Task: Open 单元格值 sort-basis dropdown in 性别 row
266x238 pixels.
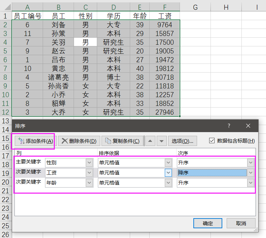Action: (x=168, y=163)
